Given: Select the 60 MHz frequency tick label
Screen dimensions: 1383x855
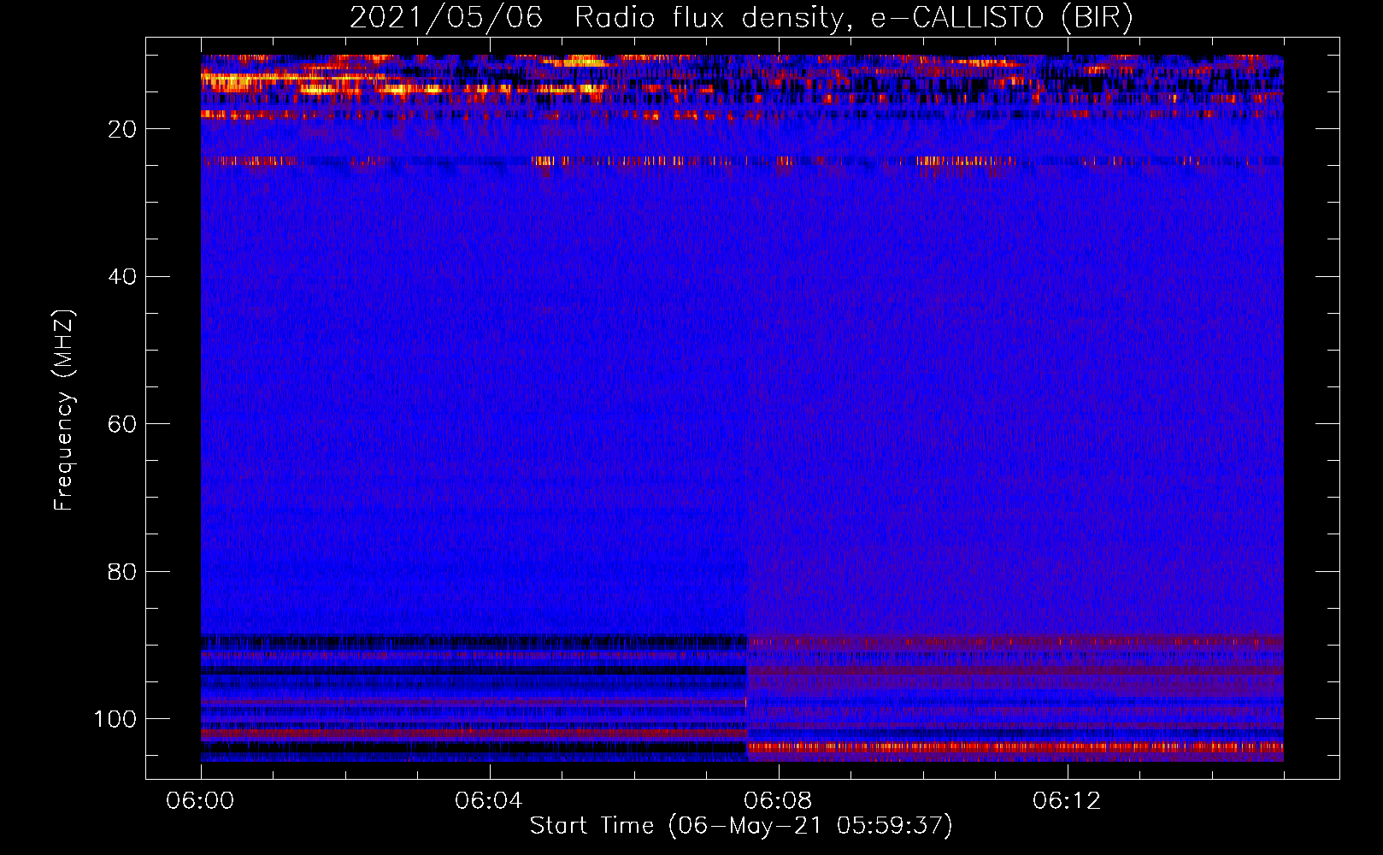Looking at the screenshot, I should tap(122, 424).
